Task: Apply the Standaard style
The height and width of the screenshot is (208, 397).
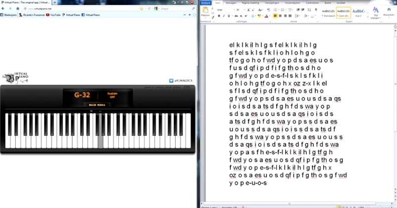Action: 328,13
